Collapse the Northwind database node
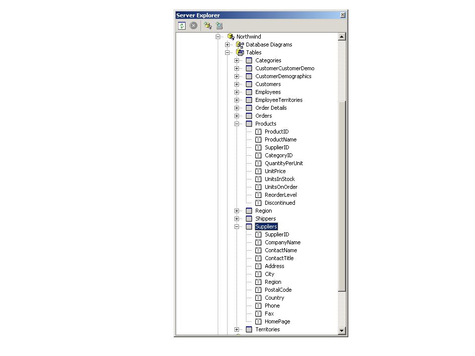The image size is (475, 356). (x=218, y=37)
